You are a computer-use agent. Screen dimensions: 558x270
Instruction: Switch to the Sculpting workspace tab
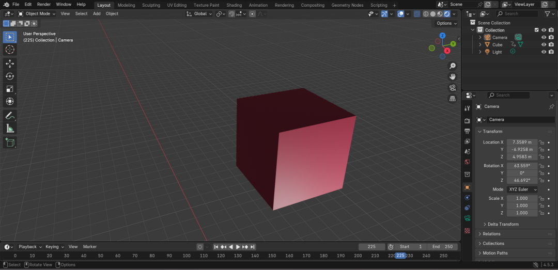pyautogui.click(x=151, y=5)
